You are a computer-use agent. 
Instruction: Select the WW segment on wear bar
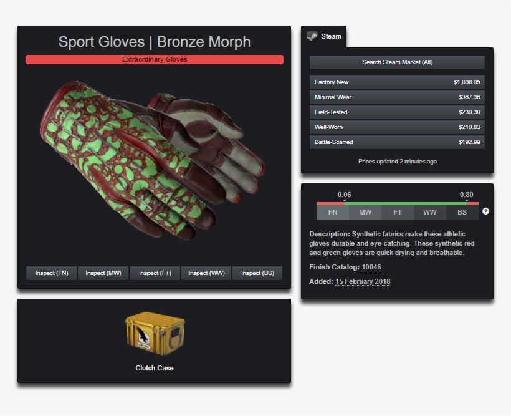tap(430, 212)
